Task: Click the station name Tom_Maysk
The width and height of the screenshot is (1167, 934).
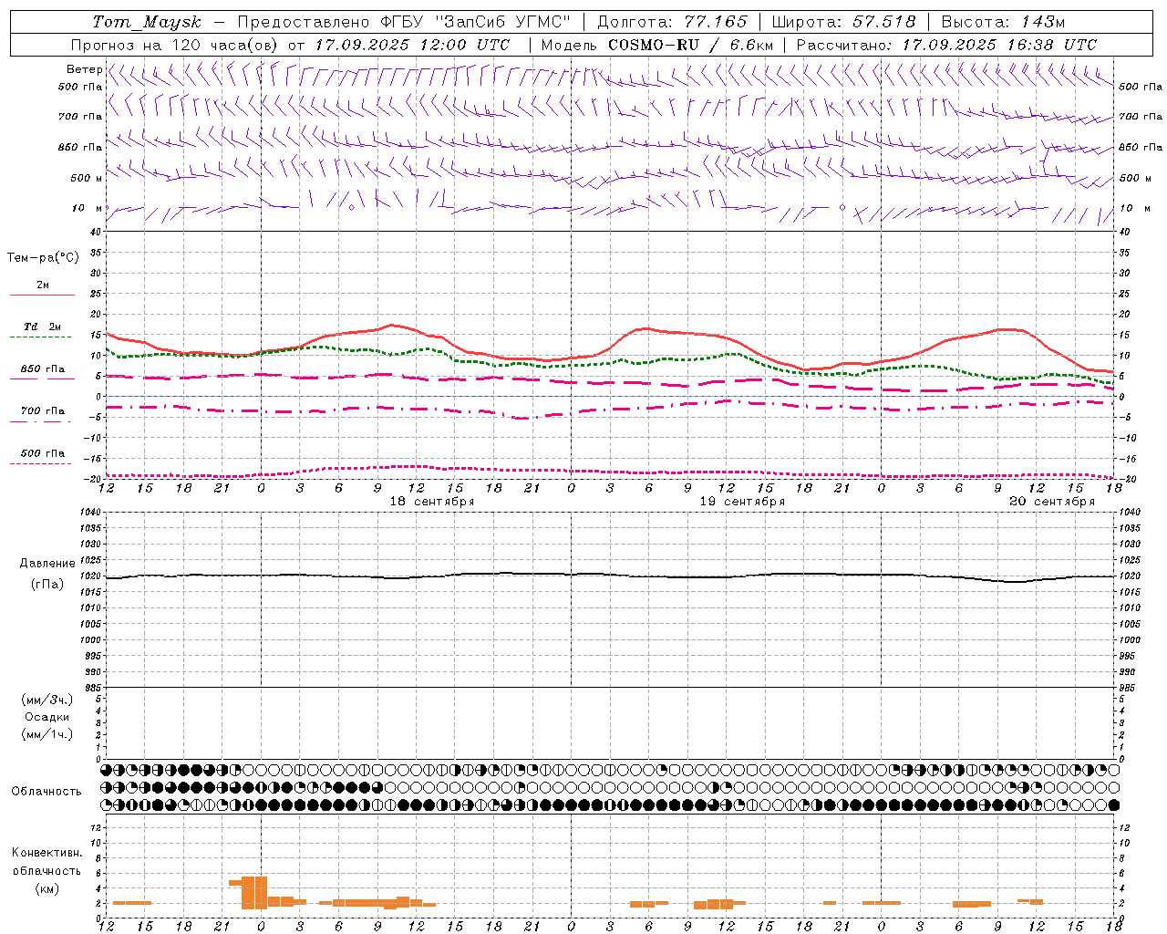Action: pyautogui.click(x=147, y=22)
